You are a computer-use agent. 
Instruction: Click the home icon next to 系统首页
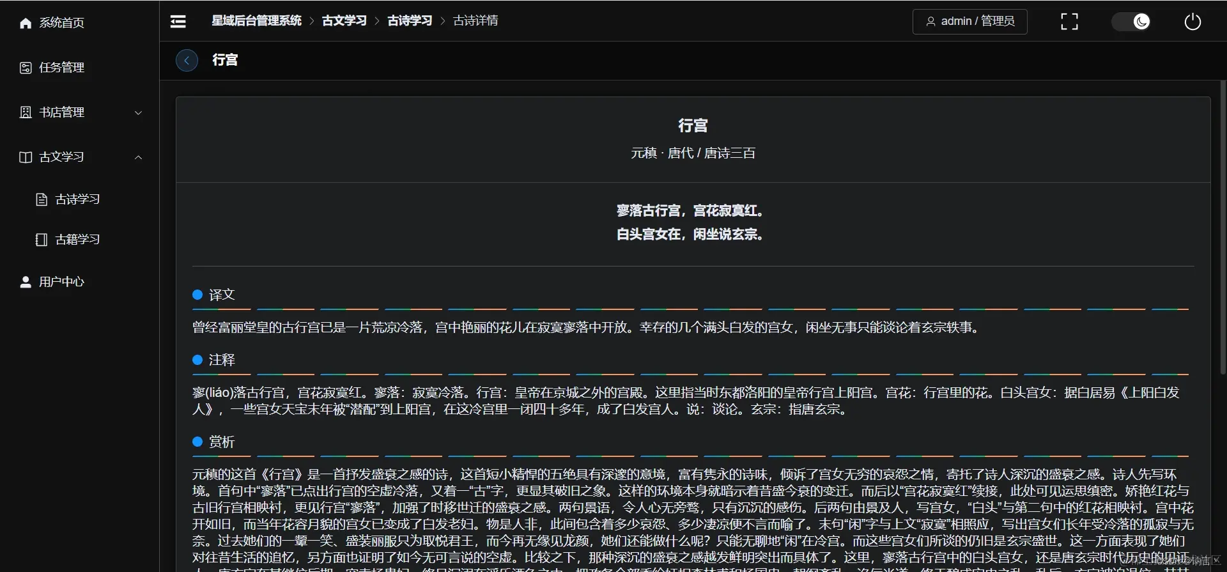26,23
